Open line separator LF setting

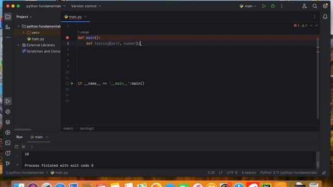221,173
